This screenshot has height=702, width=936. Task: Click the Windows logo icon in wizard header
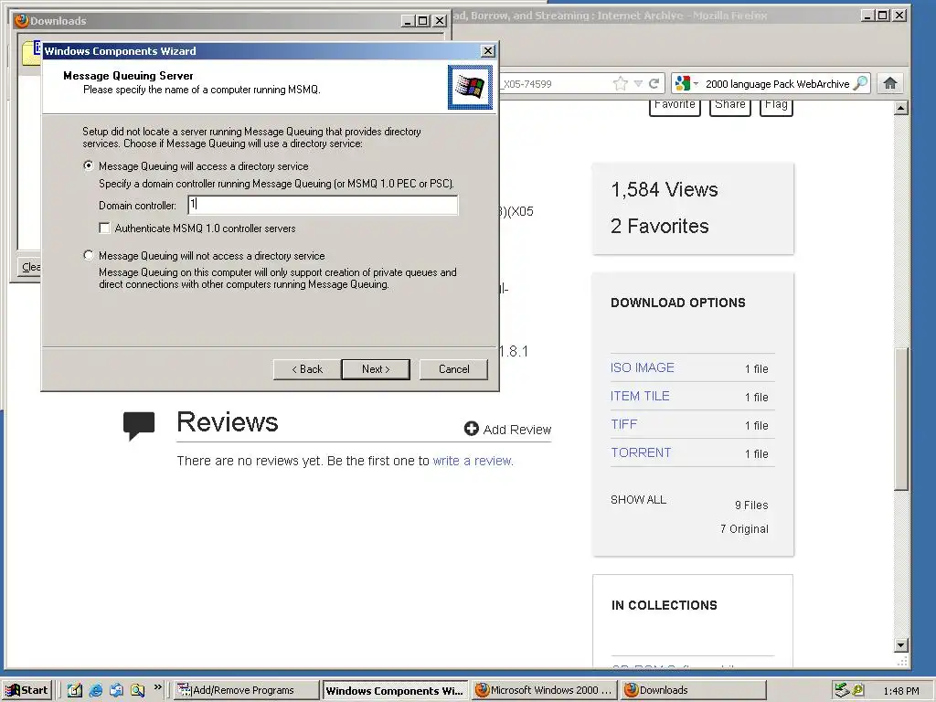(471, 87)
